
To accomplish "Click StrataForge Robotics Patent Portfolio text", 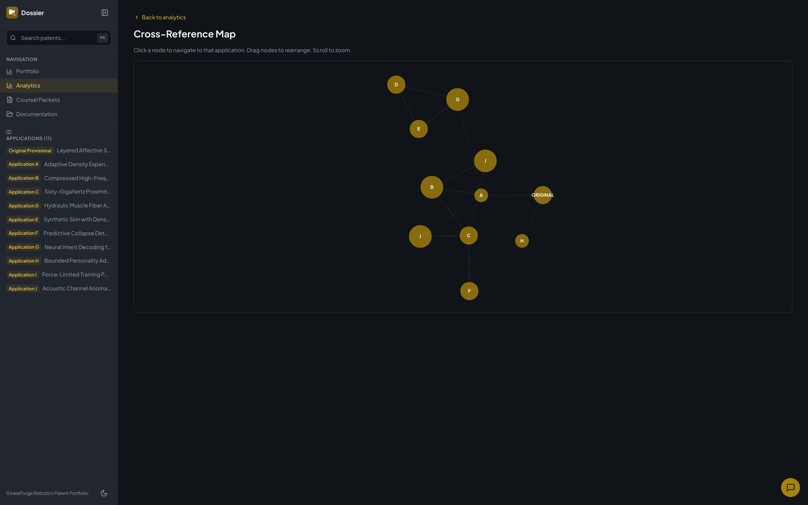I will [x=47, y=493].
